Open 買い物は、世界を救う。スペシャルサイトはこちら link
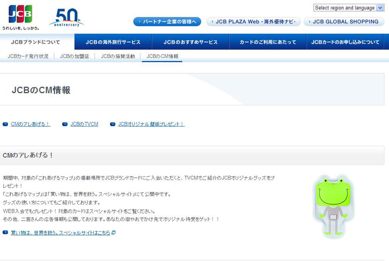This screenshot has height=261, width=389. [61, 232]
